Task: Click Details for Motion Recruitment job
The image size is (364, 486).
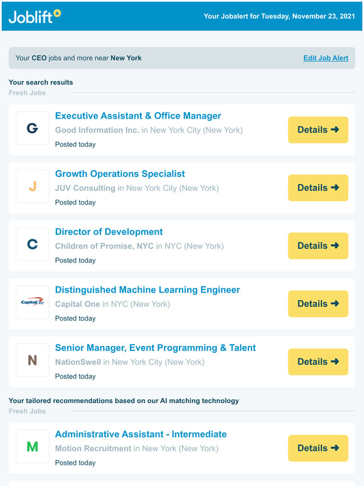Action: (x=318, y=448)
